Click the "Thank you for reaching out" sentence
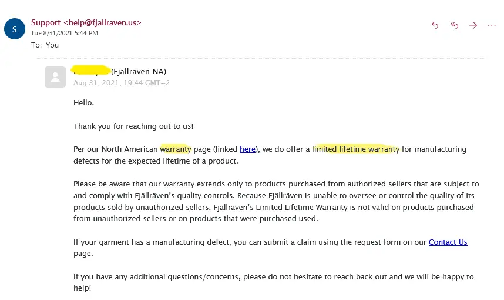This screenshot has height=300, width=504. click(x=133, y=126)
